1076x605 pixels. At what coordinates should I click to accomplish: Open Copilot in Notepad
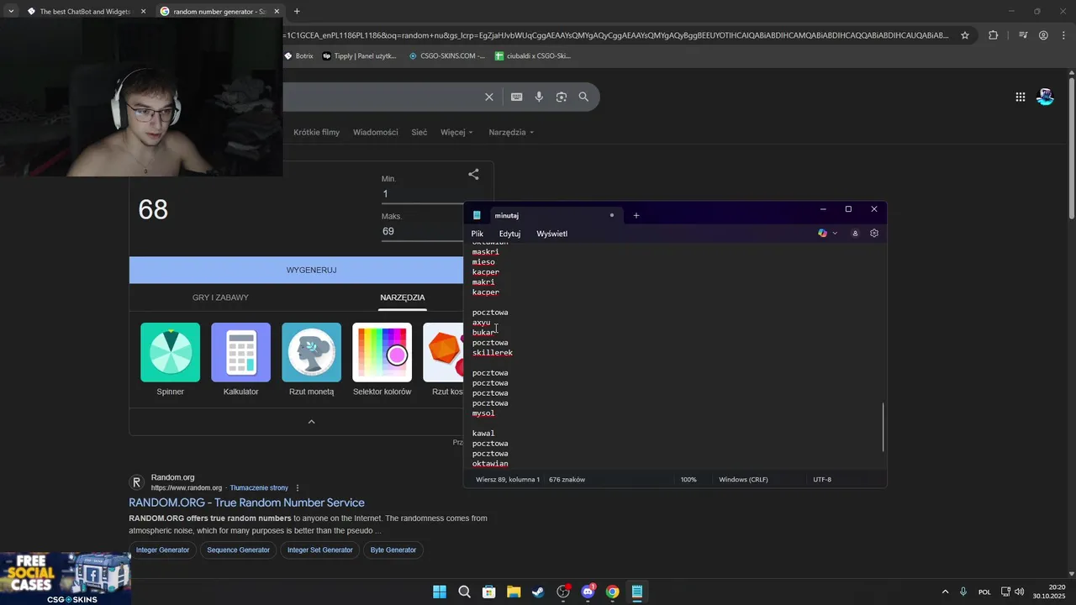(x=823, y=233)
